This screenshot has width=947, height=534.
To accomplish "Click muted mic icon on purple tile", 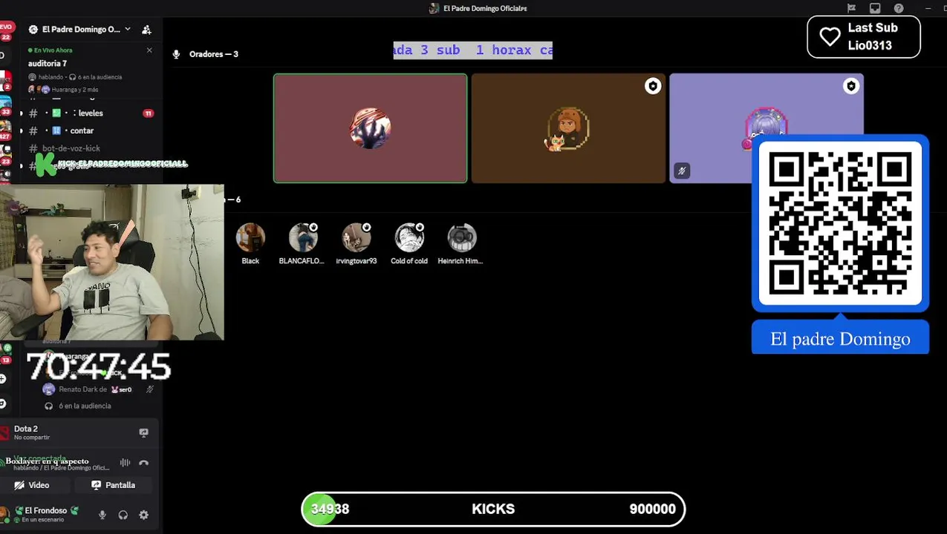I will tap(682, 171).
